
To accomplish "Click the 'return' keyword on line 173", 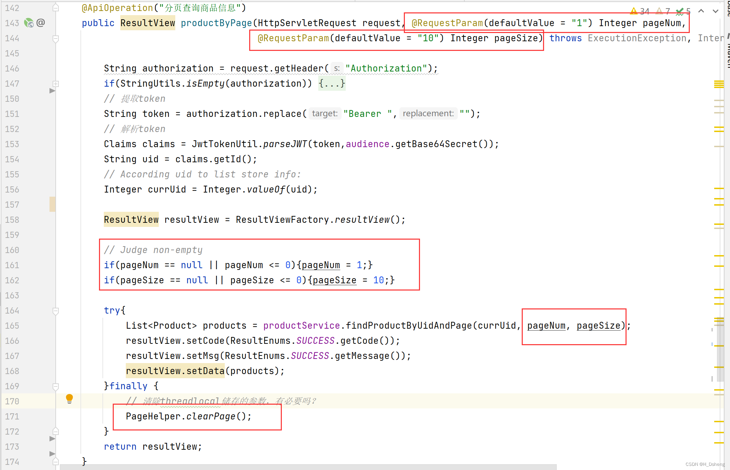I will click(120, 447).
